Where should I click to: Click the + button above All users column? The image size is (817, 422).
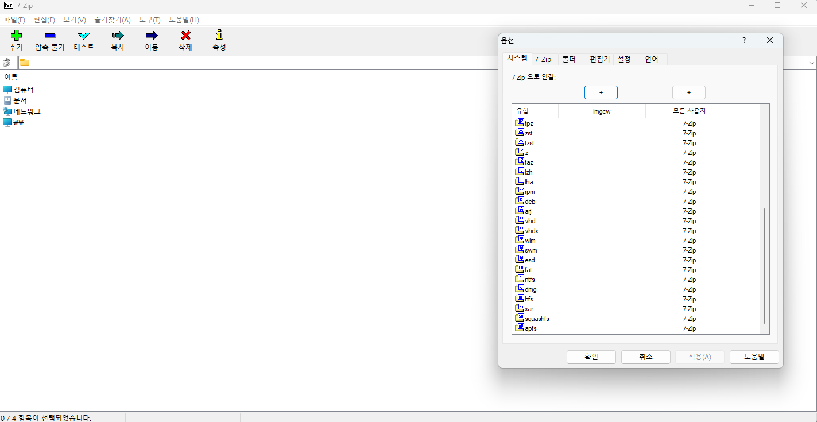(x=689, y=92)
